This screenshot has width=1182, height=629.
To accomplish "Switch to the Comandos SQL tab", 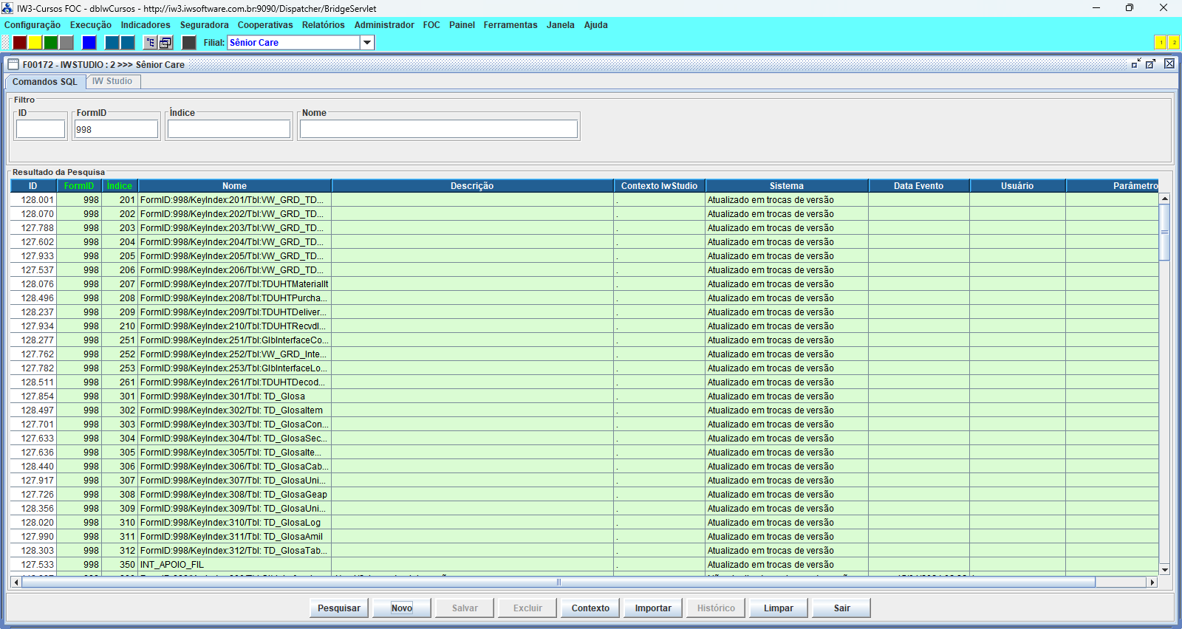I will pos(44,82).
